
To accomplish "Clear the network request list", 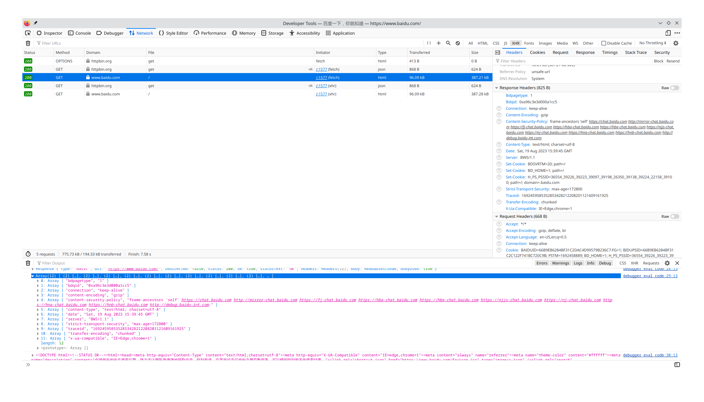I will point(28,43).
